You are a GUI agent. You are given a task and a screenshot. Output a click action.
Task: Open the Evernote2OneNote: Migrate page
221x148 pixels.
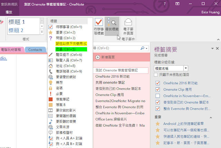pyautogui.click(x=120, y=101)
